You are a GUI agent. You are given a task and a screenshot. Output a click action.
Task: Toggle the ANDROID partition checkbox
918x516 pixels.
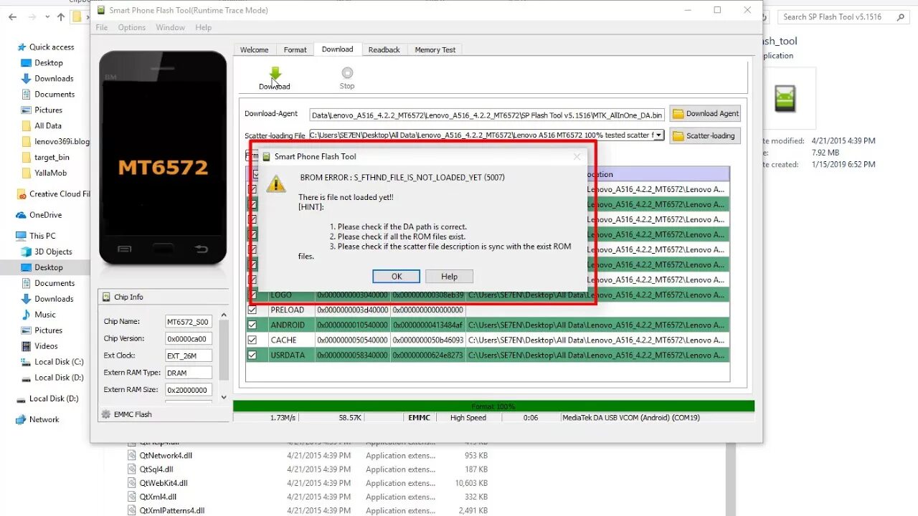coord(252,325)
